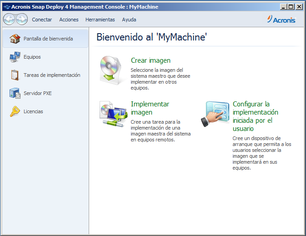Viewport: 306px width, 236px height.
Task: Click the back navigation arrow button
Action: point(9,19)
